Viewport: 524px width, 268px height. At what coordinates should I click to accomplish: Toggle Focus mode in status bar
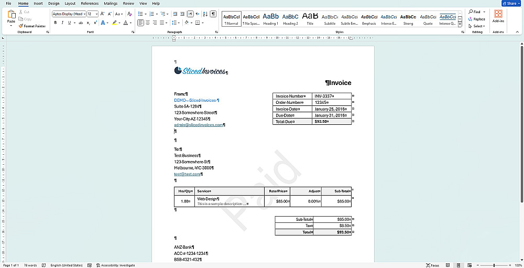433,265
